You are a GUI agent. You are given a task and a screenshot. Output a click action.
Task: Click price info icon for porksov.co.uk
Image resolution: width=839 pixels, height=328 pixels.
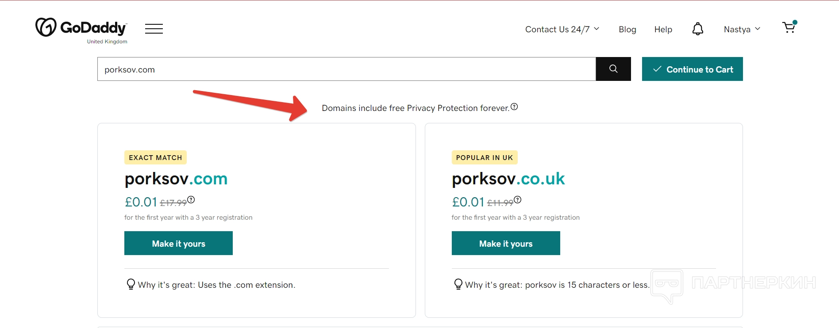518,200
